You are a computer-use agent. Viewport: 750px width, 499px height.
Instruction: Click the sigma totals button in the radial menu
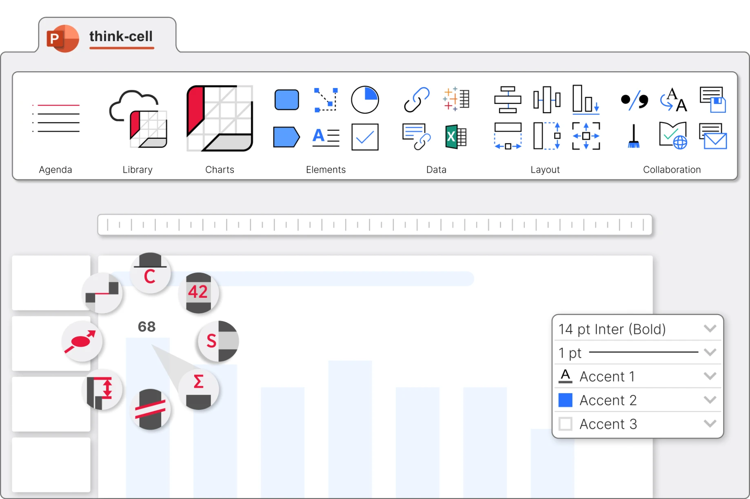[x=198, y=389]
